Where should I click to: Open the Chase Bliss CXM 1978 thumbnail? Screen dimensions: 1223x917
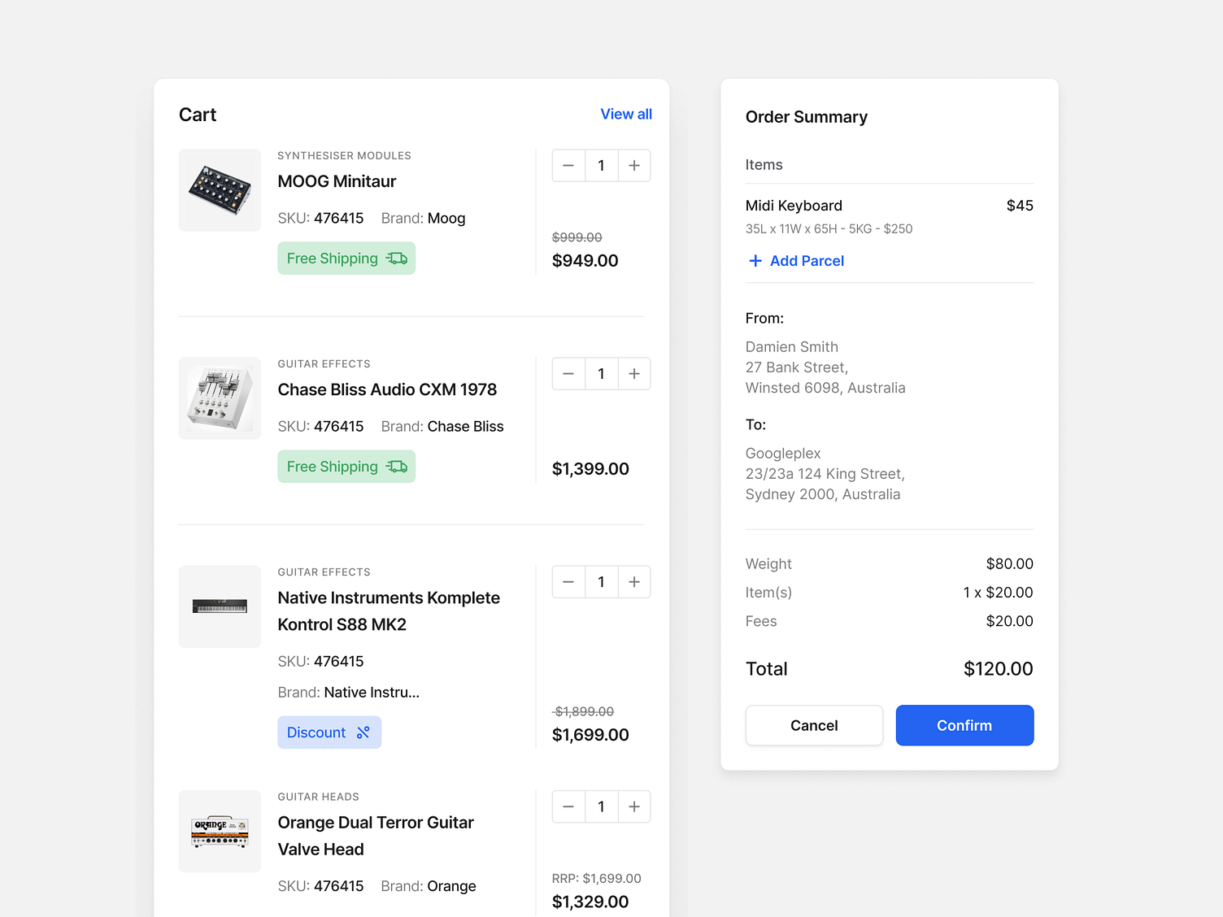point(220,398)
